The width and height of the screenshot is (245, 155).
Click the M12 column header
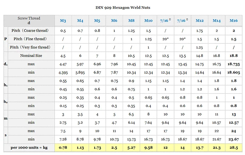pos(200,21)
